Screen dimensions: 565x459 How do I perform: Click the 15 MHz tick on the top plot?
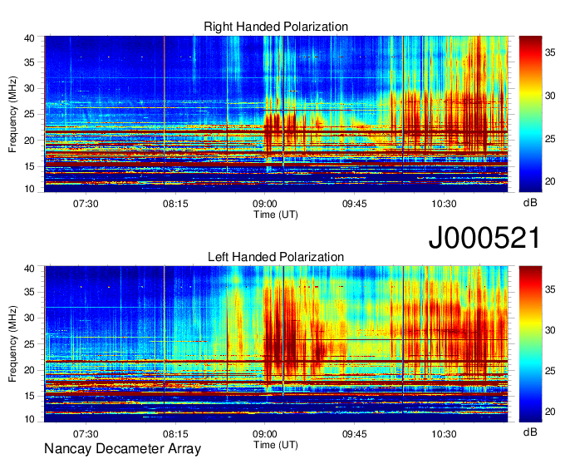[30, 166]
